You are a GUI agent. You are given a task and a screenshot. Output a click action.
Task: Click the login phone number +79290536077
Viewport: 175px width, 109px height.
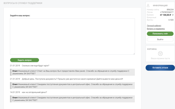click(167, 12)
